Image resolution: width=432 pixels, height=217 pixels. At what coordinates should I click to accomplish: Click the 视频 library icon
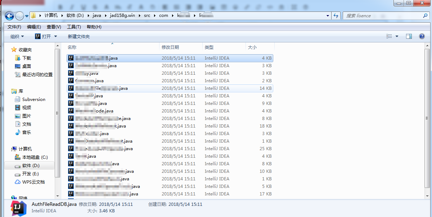(x=18, y=107)
